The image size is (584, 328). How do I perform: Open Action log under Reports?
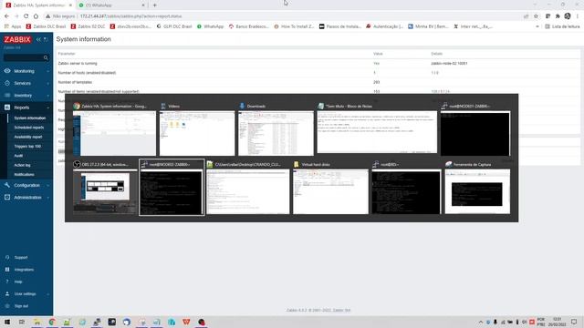[22, 165]
